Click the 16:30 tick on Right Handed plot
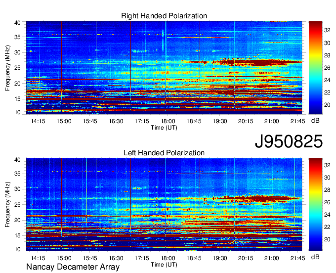336x273 pixels. (116, 121)
